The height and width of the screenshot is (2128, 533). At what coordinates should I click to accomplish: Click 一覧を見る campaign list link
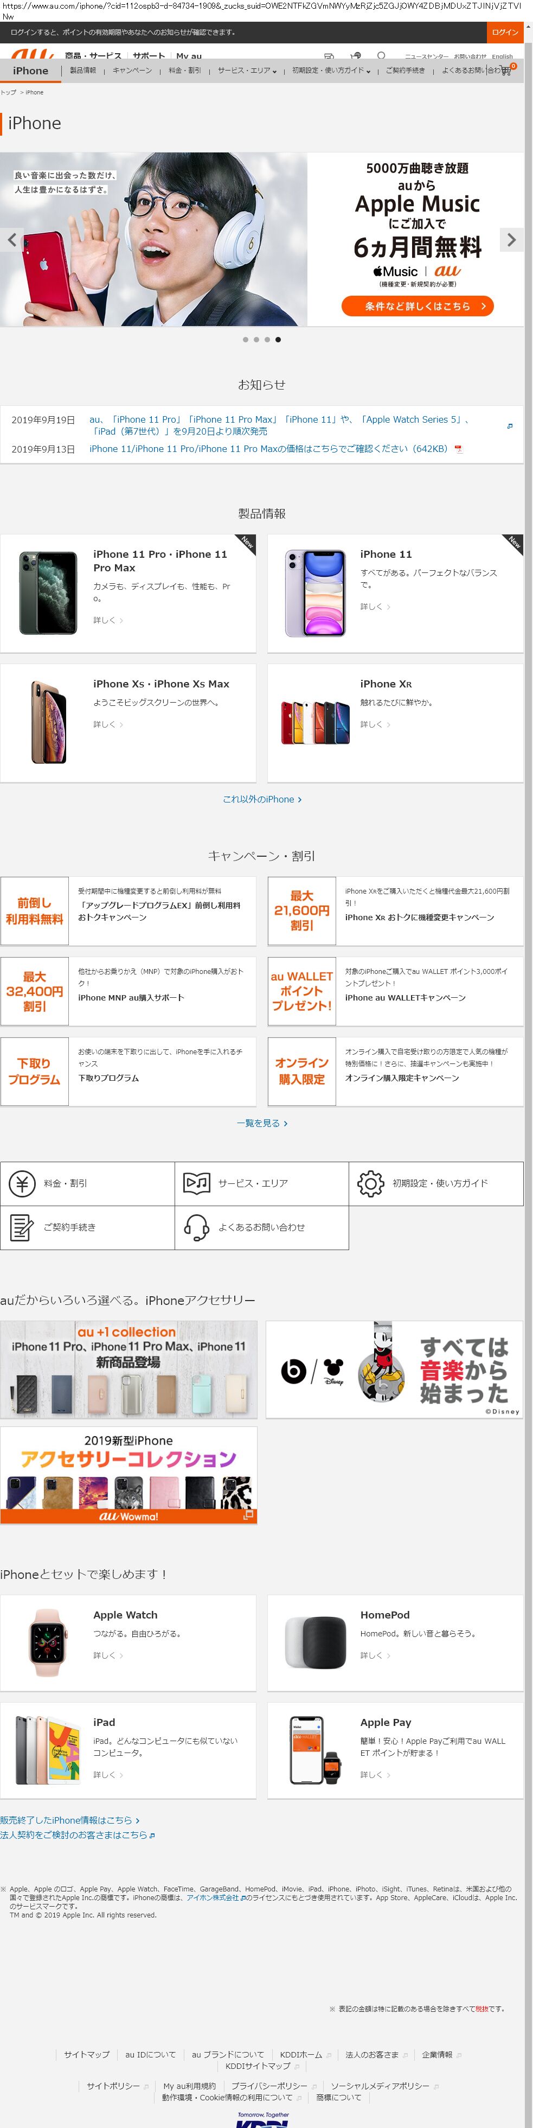pyautogui.click(x=261, y=1124)
